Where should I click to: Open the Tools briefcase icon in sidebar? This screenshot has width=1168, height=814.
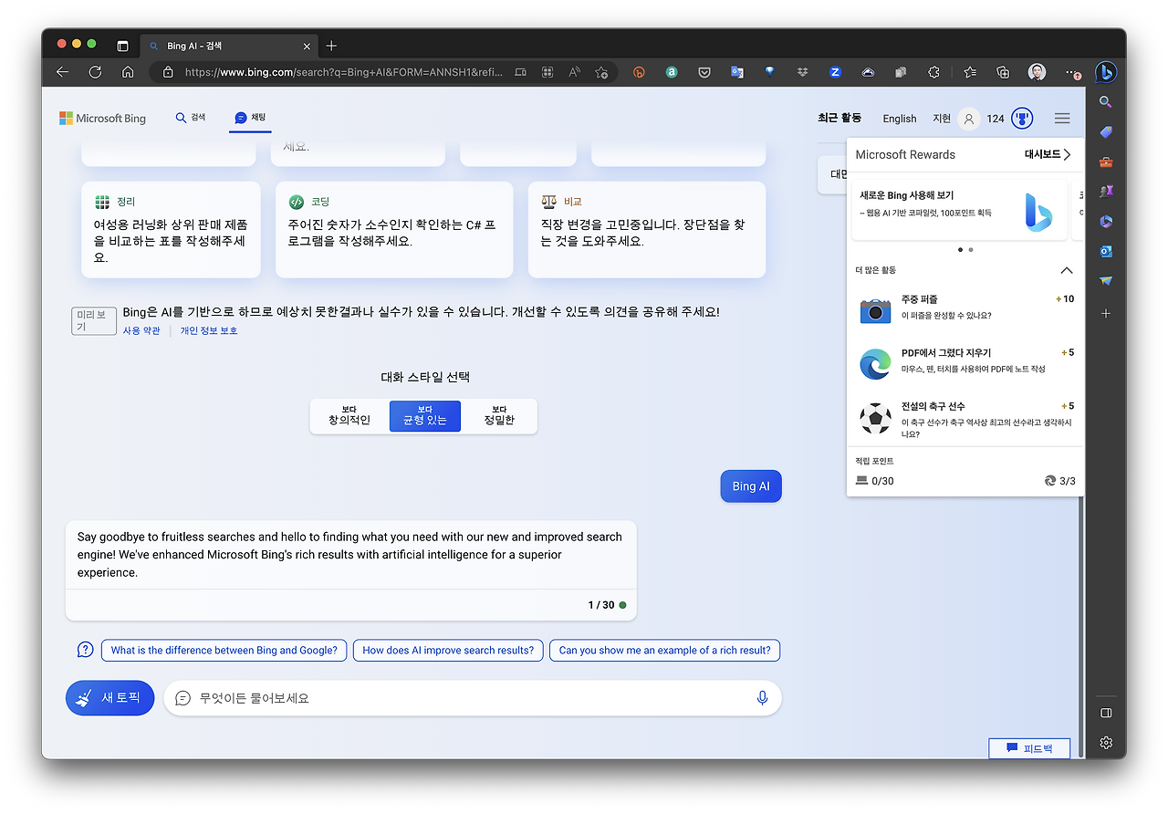tap(1106, 162)
